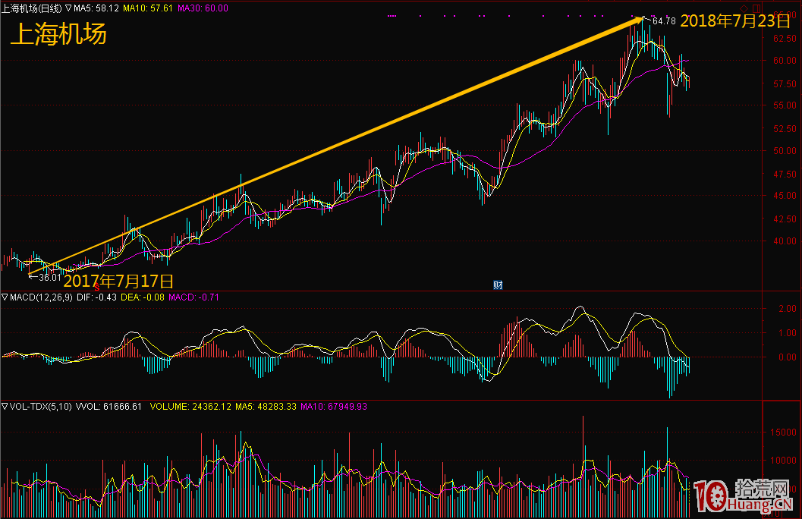Screen dimensions: 802x519
Task: Select the MACD: -0.71 value
Action: pyautogui.click(x=193, y=297)
